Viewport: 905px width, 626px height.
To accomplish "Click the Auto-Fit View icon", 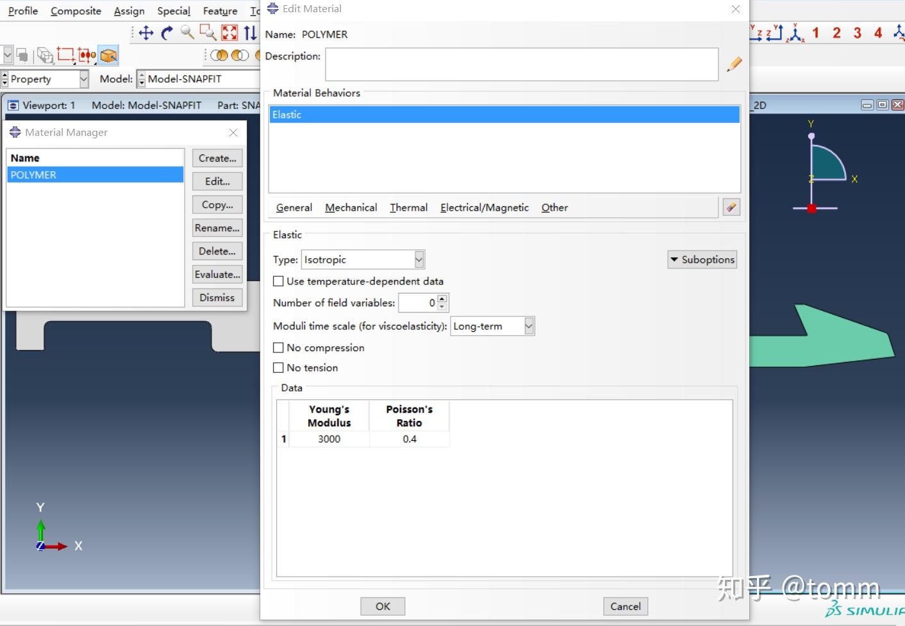I will [229, 33].
